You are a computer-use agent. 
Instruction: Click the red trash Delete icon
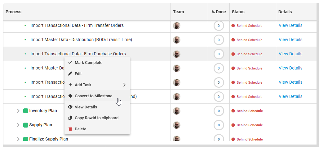pyautogui.click(x=70, y=129)
